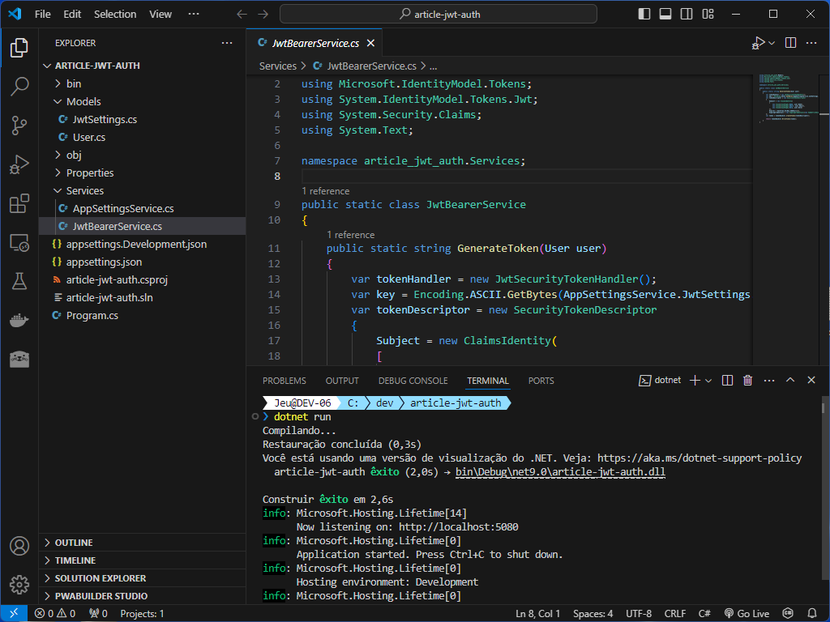The height and width of the screenshot is (622, 830).
Task: Open the Manage gear icon
Action: [19, 585]
